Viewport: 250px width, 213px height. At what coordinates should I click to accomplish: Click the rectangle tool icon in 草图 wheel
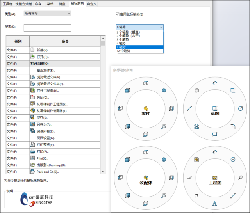(215, 134)
